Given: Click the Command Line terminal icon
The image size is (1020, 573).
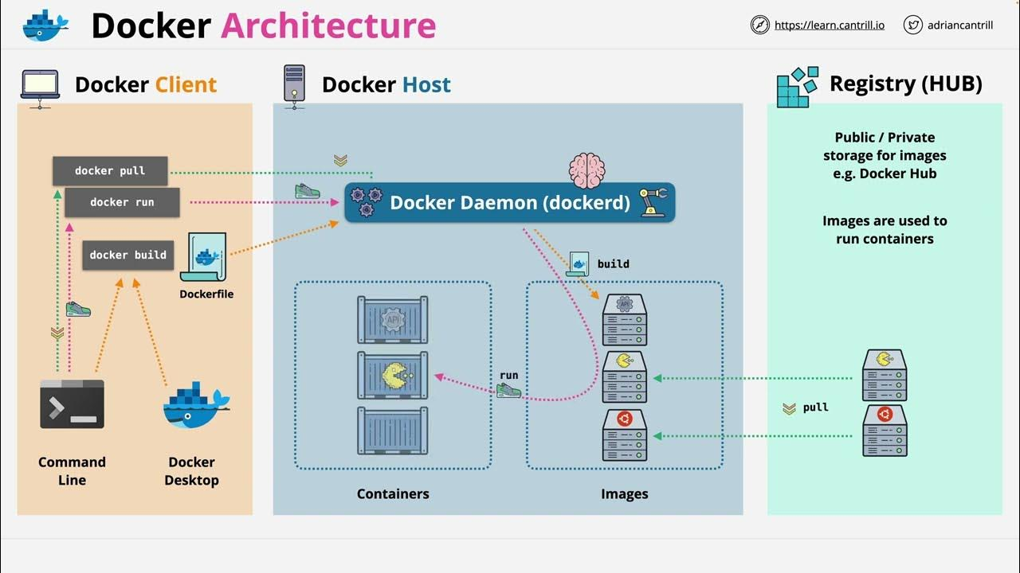Looking at the screenshot, I should [x=73, y=404].
